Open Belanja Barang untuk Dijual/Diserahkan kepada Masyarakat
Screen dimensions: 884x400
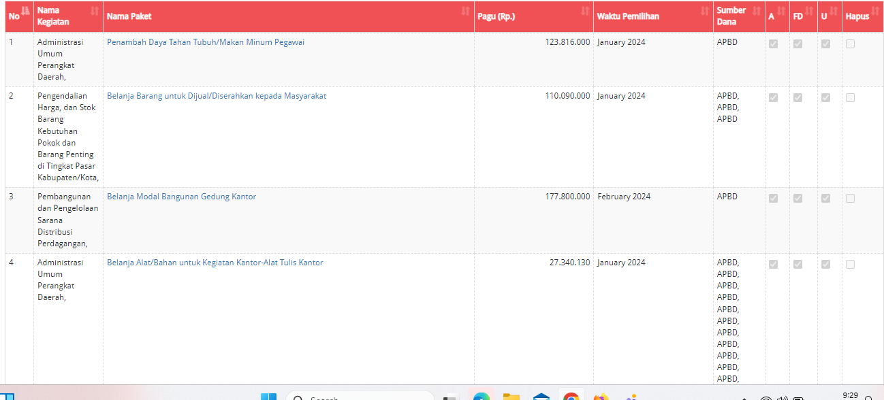217,96
